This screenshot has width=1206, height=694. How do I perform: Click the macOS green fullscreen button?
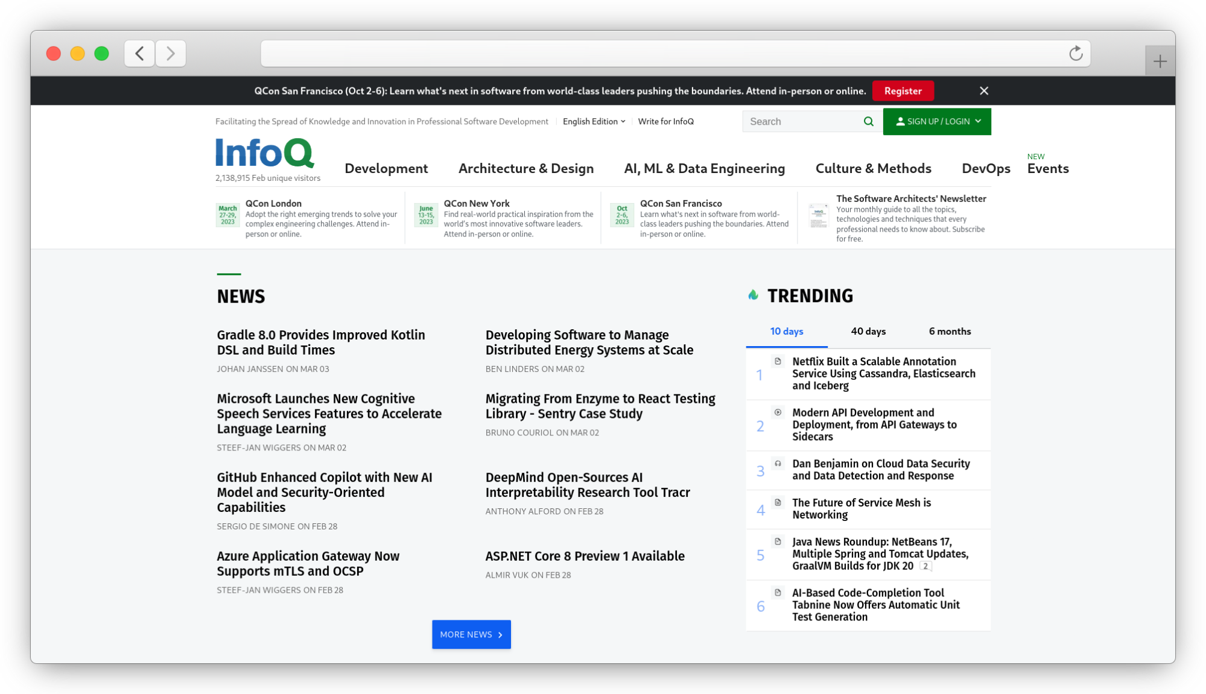coord(102,54)
